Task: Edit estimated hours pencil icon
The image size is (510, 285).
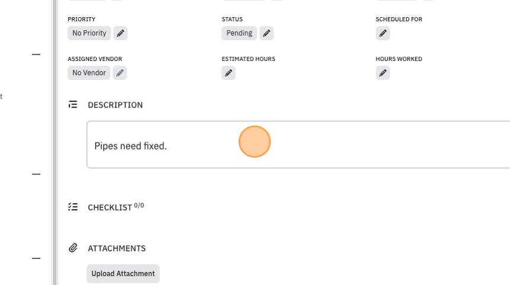Action: pos(229,73)
